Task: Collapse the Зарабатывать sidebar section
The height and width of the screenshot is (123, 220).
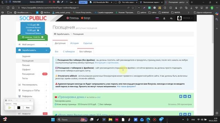Action: point(33,50)
